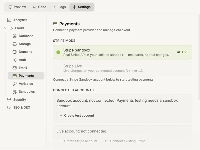This screenshot has height=150, width=200.
Task: Click the Domains globe icon
Action: [14, 52]
